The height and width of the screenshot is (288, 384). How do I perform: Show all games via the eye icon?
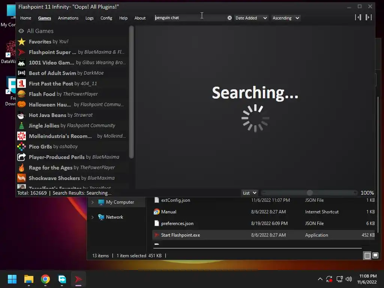pos(21,31)
